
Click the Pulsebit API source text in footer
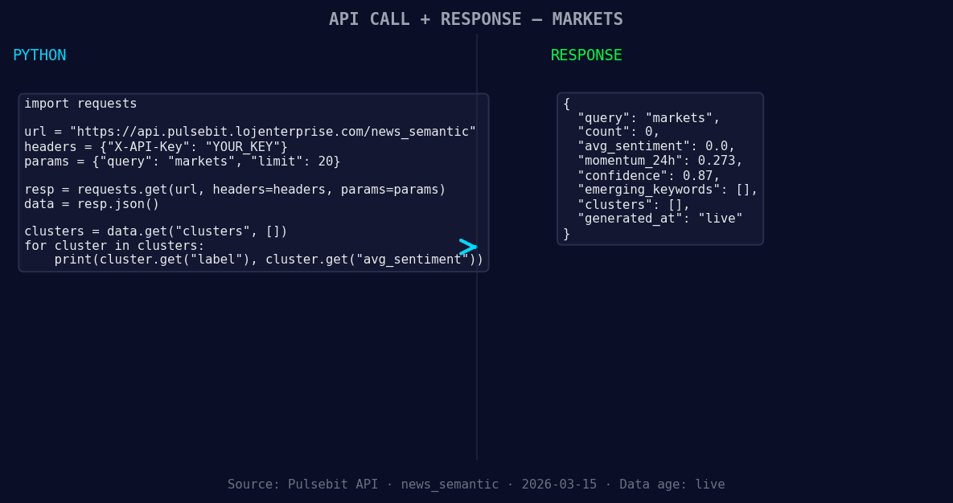pyautogui.click(x=303, y=484)
